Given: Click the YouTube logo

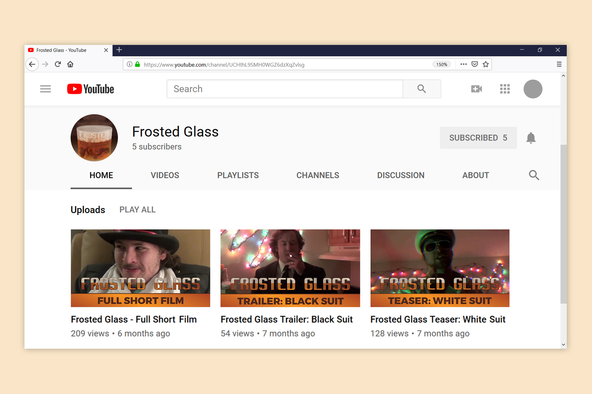Looking at the screenshot, I should [x=90, y=89].
